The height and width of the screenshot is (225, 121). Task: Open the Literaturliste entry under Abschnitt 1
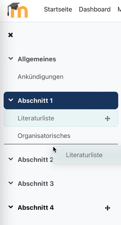36,118
